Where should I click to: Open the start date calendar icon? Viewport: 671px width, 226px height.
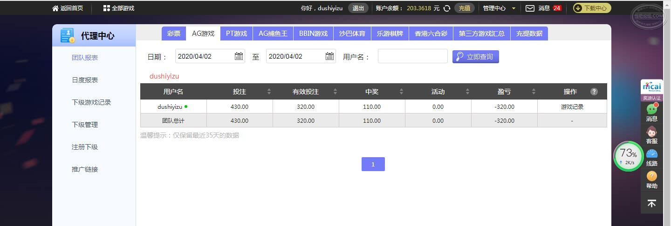tap(239, 56)
